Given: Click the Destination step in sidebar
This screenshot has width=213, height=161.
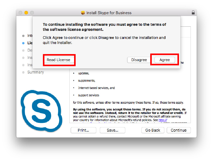Looking at the screenshot, I should pos(30,50).
